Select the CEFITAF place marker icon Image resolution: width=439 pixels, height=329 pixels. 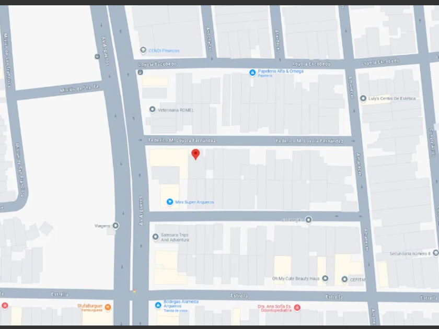(344, 279)
